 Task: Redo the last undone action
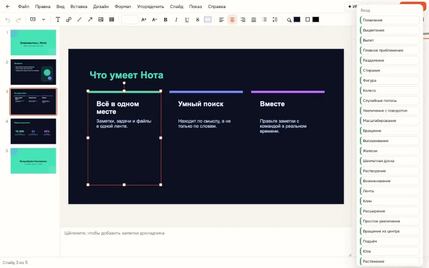[18, 20]
